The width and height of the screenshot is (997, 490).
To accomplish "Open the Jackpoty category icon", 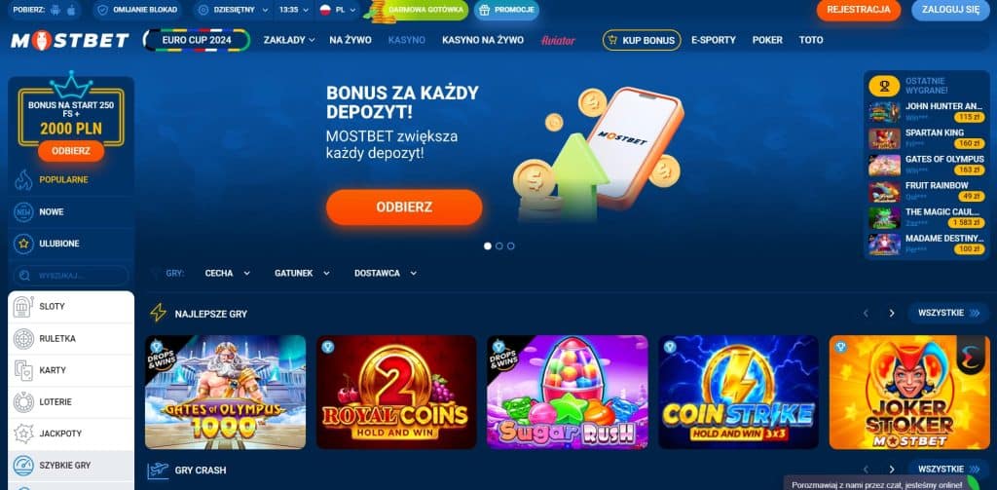I will pyautogui.click(x=23, y=434).
